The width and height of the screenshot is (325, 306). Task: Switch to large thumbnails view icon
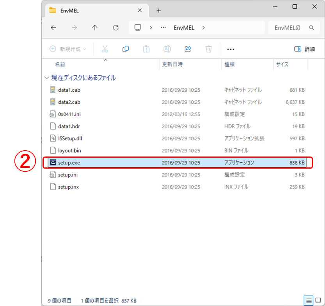point(318,301)
